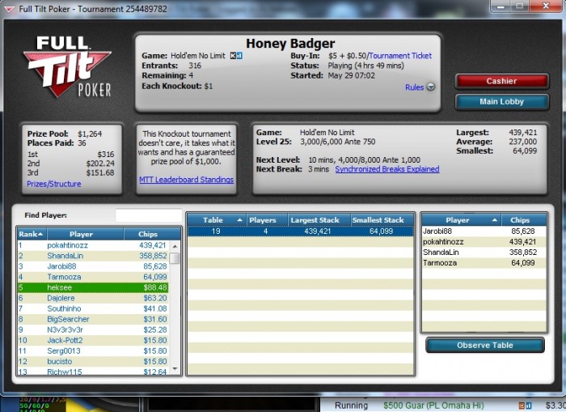
Task: Select pokahtinozz in the standings list
Action: 93,245
